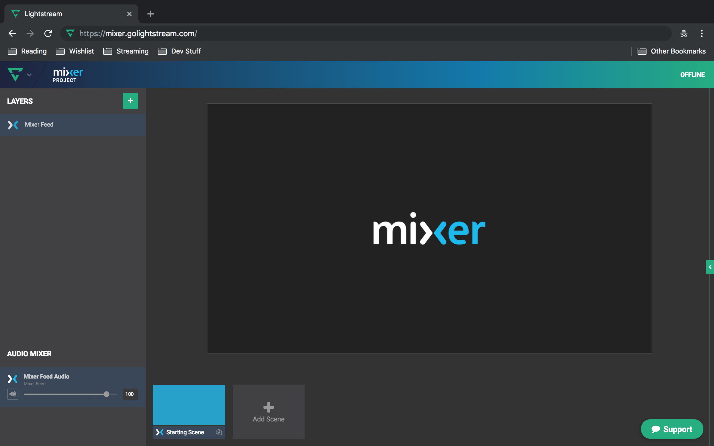Click the Add Scene plus icon
714x446 pixels.
[x=268, y=407]
